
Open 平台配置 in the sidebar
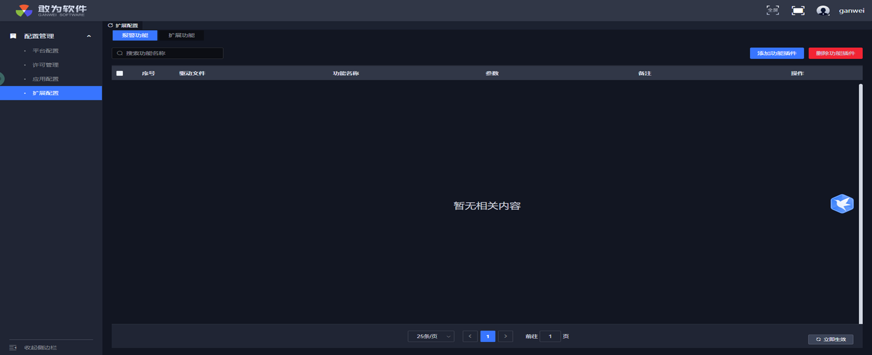pos(46,51)
